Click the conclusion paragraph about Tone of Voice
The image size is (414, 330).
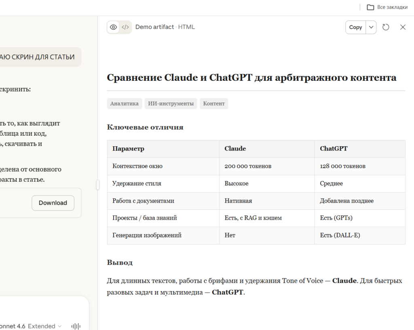(255, 286)
